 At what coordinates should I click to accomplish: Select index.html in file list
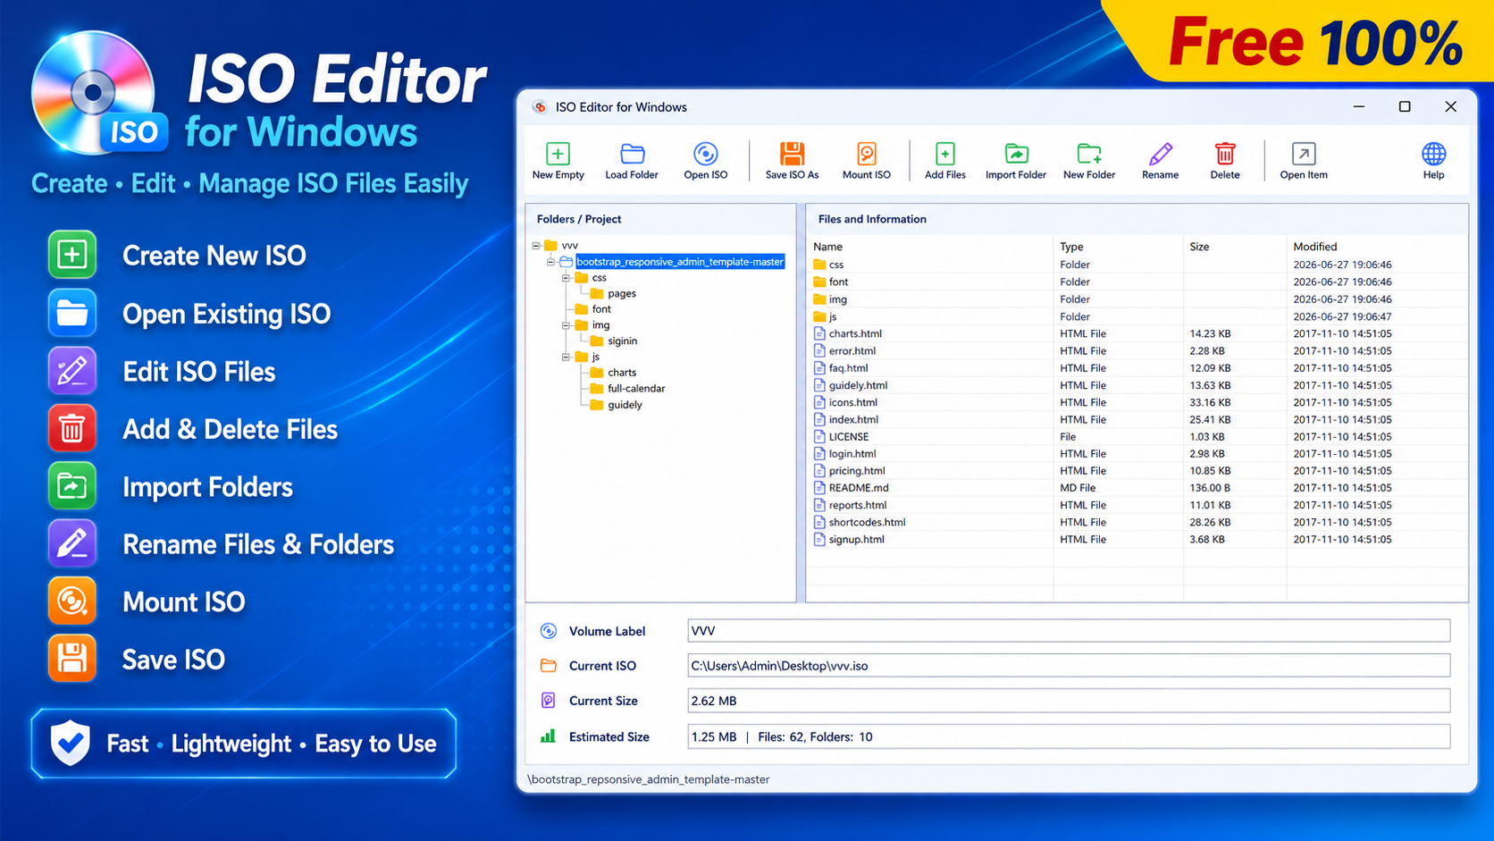[853, 419]
